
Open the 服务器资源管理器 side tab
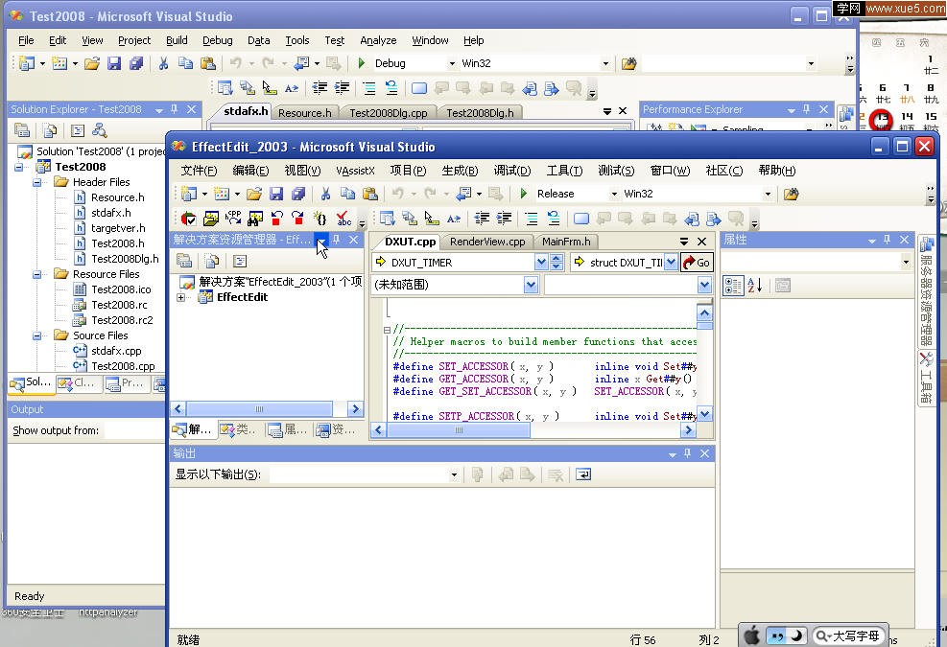tap(927, 291)
